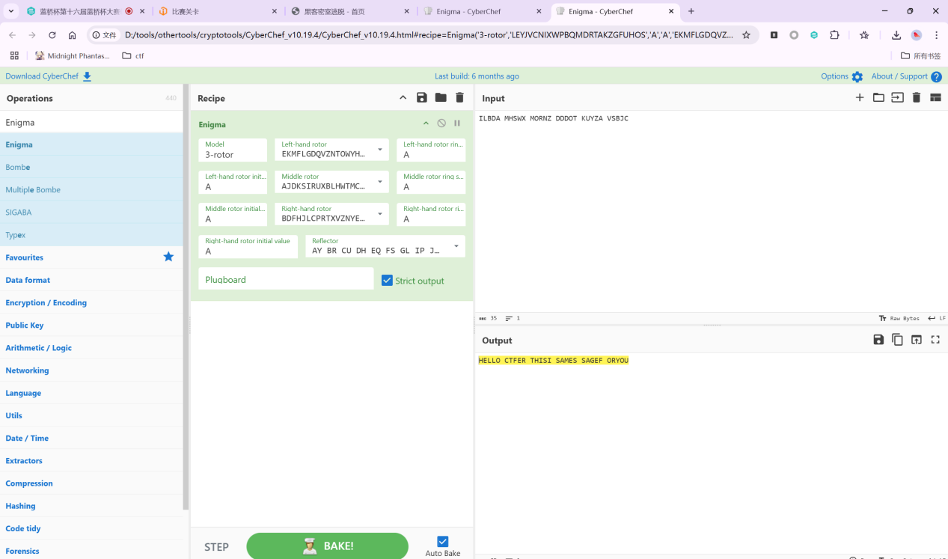Expand the Middle rotor dropdown

tap(380, 182)
